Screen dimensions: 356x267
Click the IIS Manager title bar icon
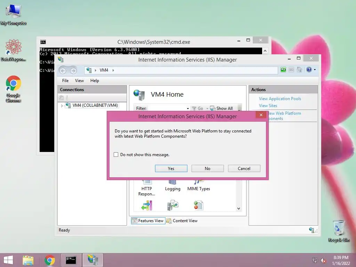coord(60,59)
